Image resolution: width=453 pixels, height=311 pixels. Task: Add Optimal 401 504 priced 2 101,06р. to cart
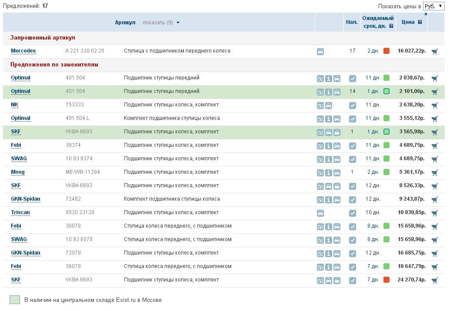pos(435,92)
